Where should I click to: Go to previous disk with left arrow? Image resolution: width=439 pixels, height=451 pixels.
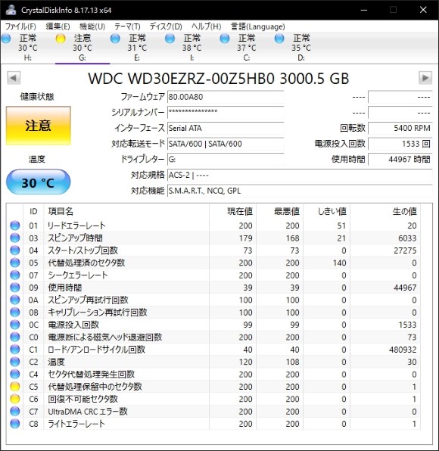tap(14, 78)
